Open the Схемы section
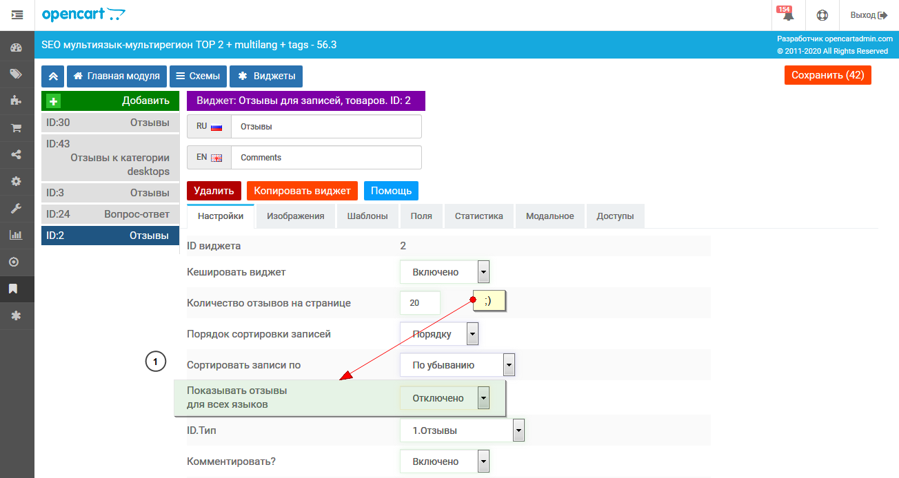This screenshot has width=899, height=478. [198, 76]
